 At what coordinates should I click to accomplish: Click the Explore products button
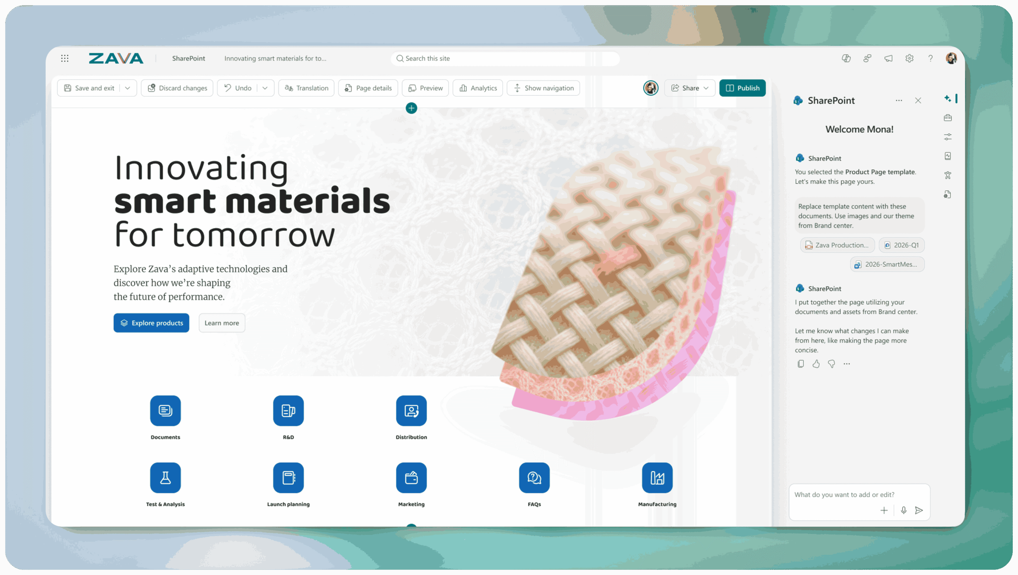coord(151,323)
